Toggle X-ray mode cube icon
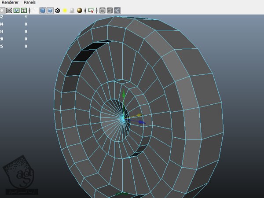Screen dimensions: 264x198 click(102, 11)
